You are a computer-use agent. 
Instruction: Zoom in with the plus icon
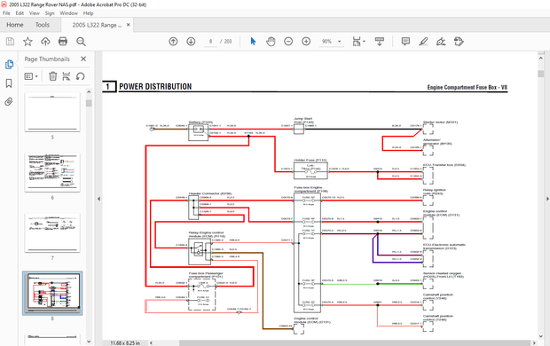pos(306,42)
